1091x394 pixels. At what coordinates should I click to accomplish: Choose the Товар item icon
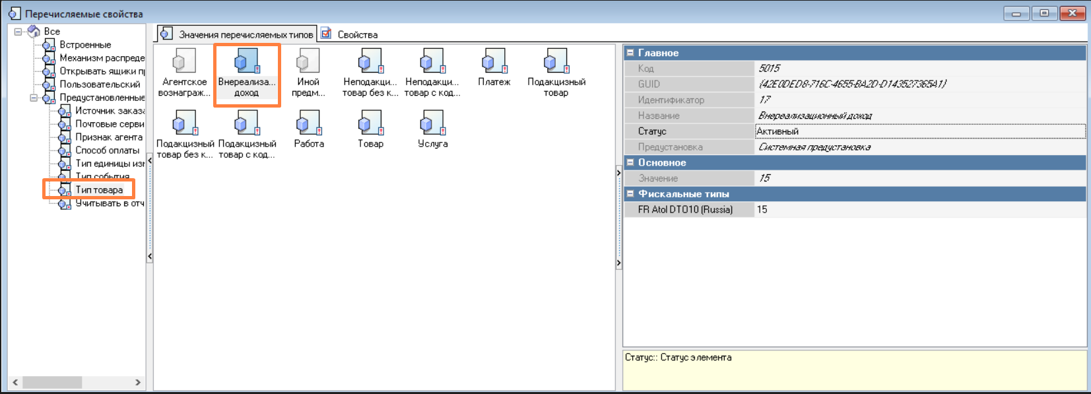tap(370, 123)
